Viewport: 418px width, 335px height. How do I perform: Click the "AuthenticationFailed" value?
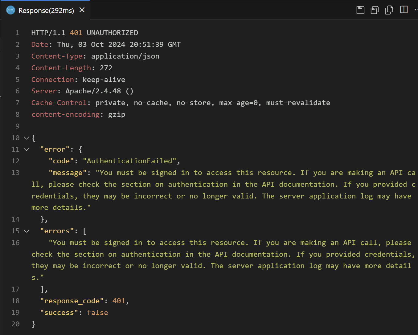pyautogui.click(x=129, y=161)
